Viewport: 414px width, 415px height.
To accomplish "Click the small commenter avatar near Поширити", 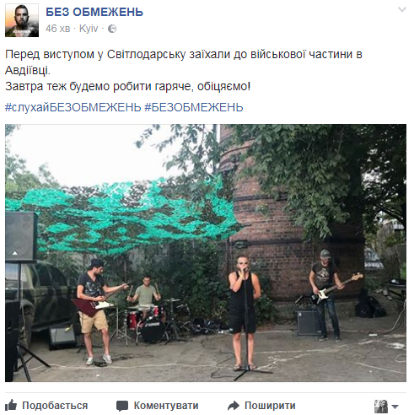I will (381, 406).
